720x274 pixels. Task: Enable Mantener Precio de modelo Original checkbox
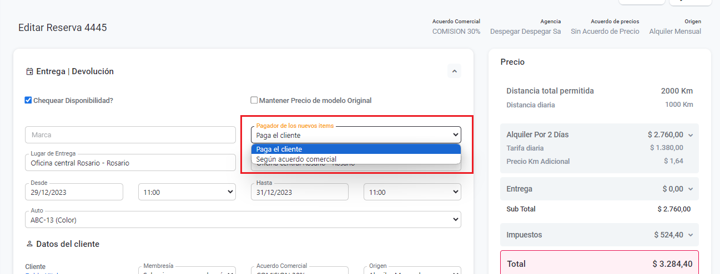254,100
